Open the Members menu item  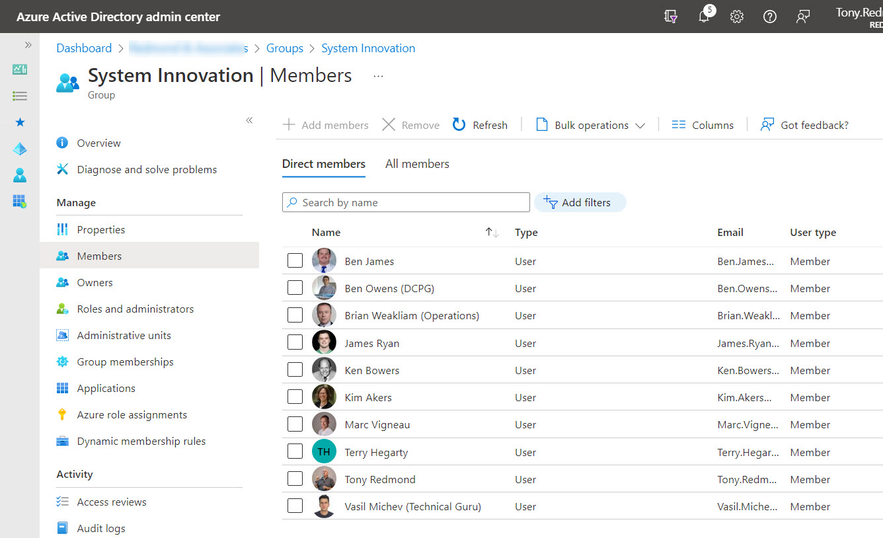click(149, 256)
